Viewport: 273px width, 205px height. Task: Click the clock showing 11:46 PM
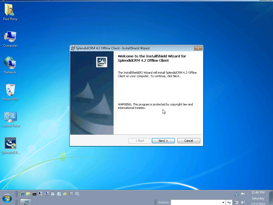click(258, 192)
